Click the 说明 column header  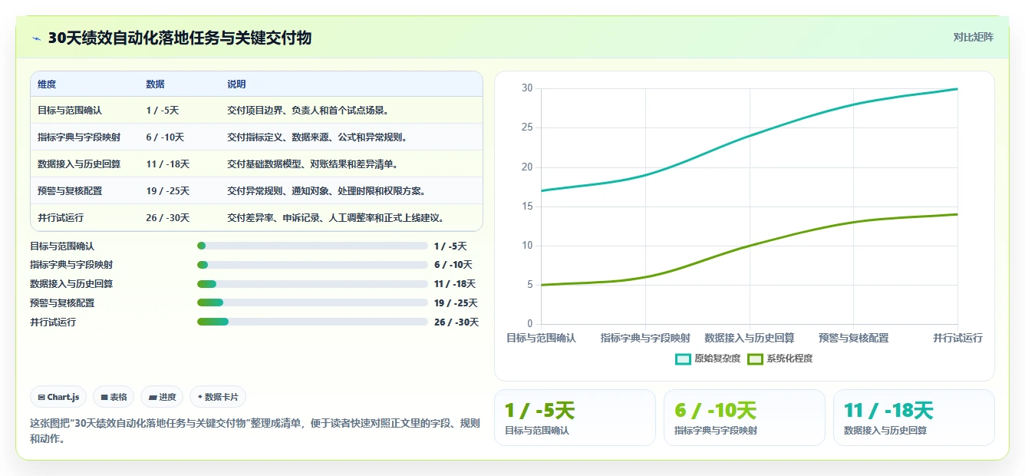[236, 84]
